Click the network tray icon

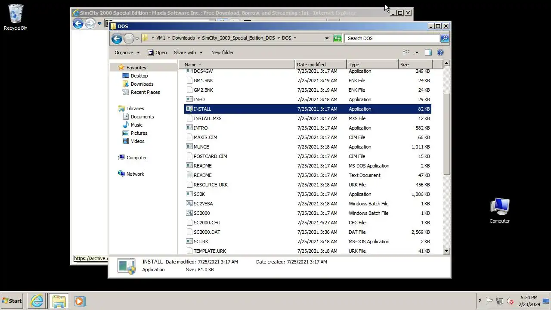pos(500,301)
